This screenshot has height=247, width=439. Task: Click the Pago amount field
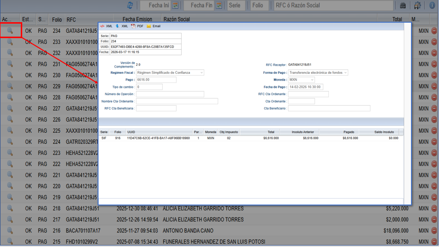coord(156,80)
